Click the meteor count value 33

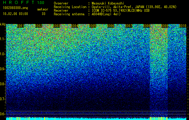click(44, 14)
